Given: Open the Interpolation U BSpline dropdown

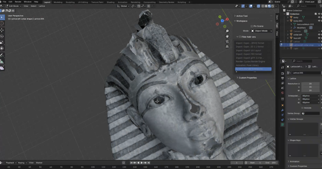Looking at the screenshot, I should coord(310,95).
